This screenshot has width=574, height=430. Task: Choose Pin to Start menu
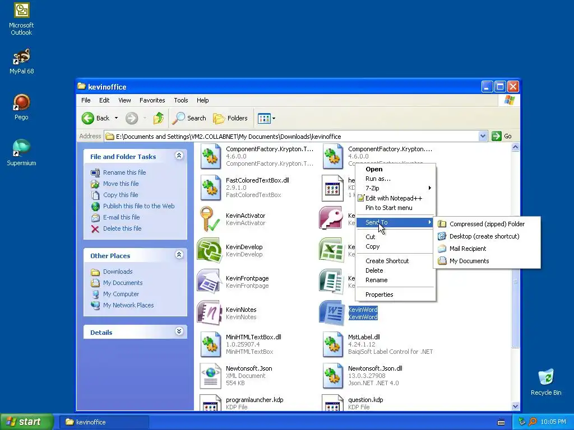point(396,208)
